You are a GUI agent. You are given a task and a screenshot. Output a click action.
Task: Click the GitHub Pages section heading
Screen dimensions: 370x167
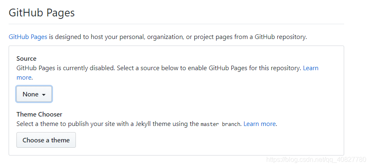pos(42,13)
